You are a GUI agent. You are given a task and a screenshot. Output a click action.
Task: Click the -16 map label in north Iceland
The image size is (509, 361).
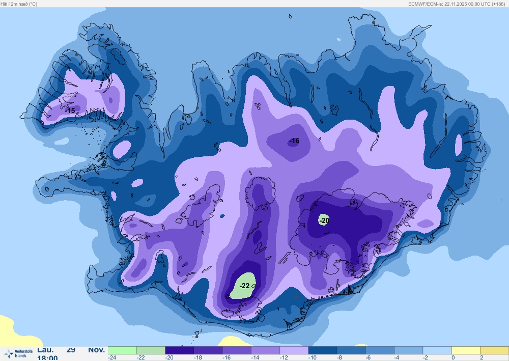294,141
